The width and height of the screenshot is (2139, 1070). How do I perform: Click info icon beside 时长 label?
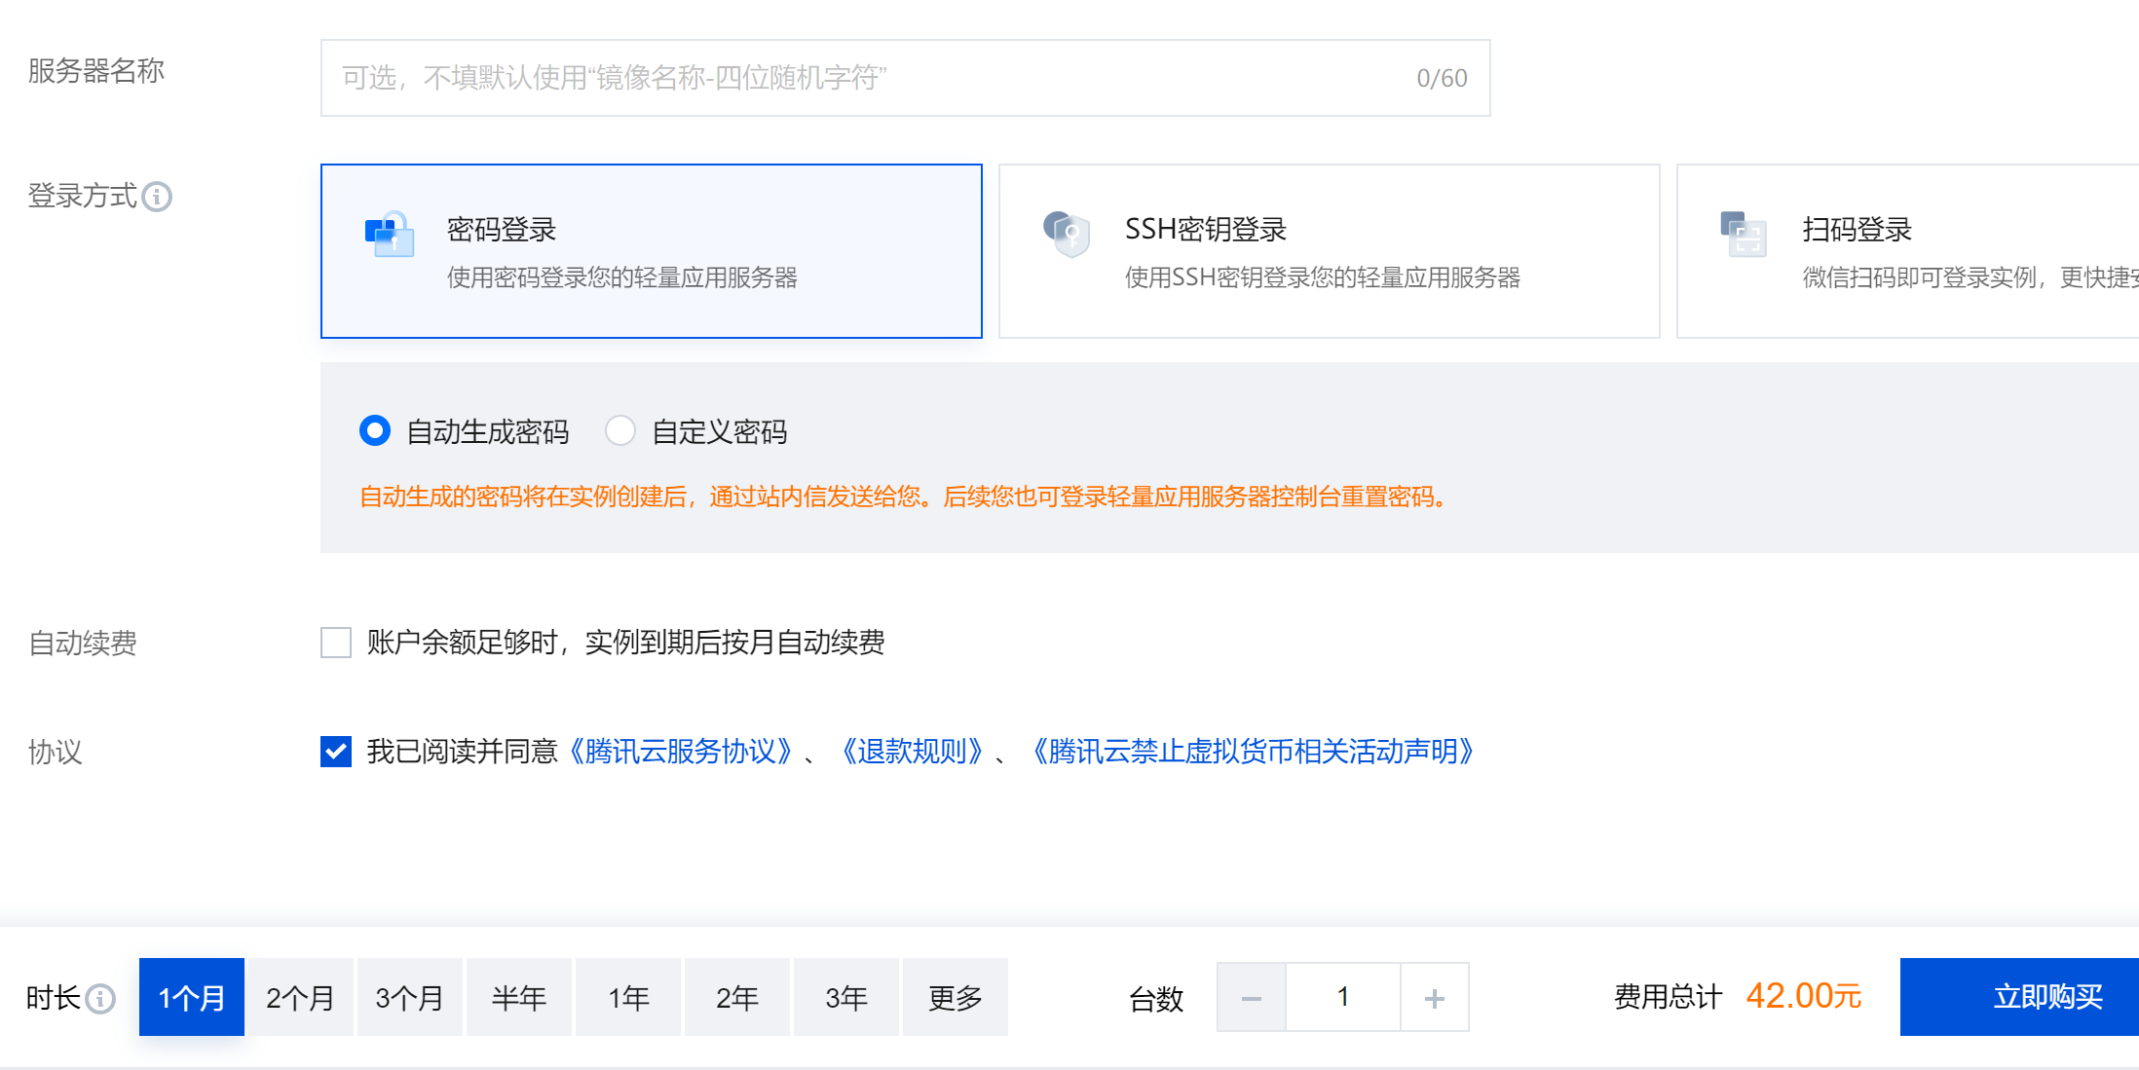tap(100, 998)
